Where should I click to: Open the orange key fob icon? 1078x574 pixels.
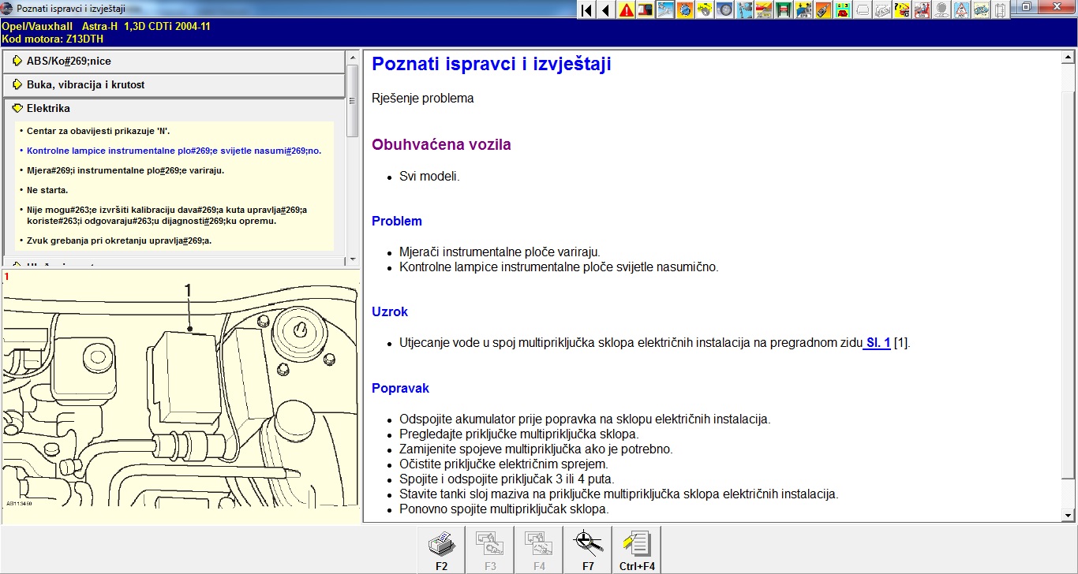823,10
